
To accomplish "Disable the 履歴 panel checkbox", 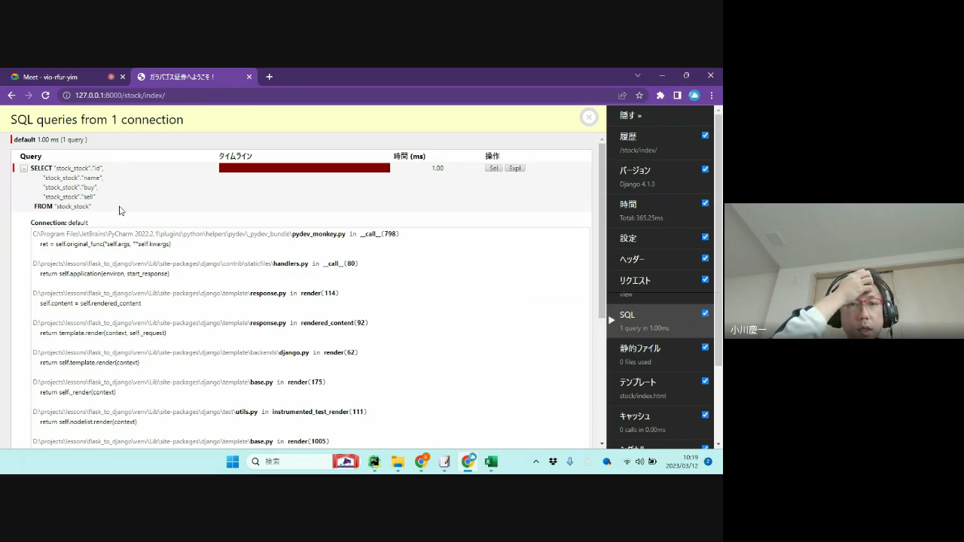I will tap(705, 135).
